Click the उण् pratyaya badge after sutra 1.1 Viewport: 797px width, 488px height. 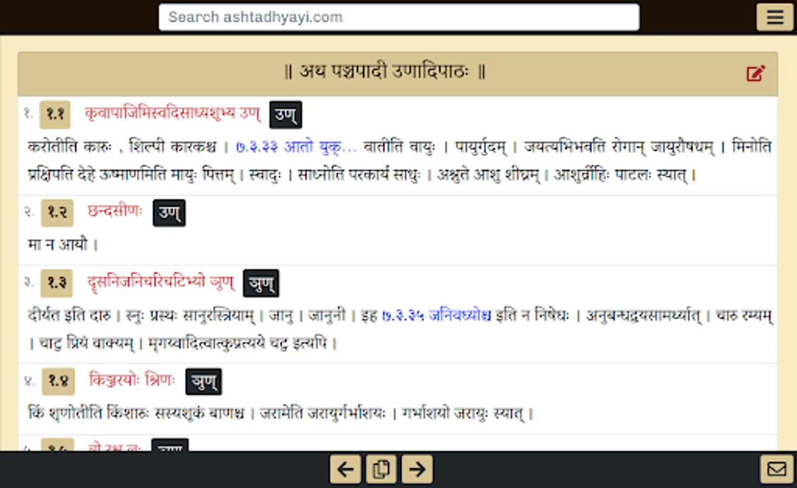coord(286,114)
